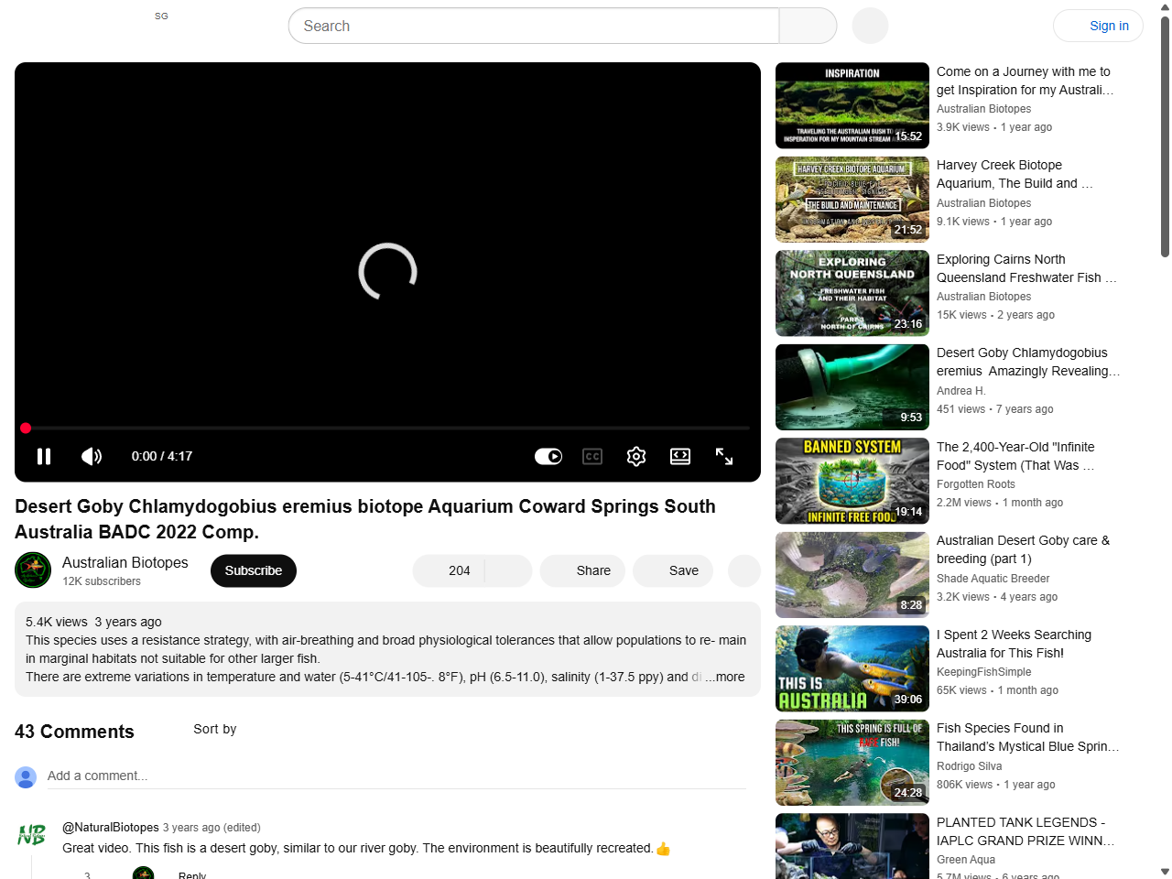This screenshot has height=879, width=1172.
Task: Save video to a playlist
Action: (674, 570)
